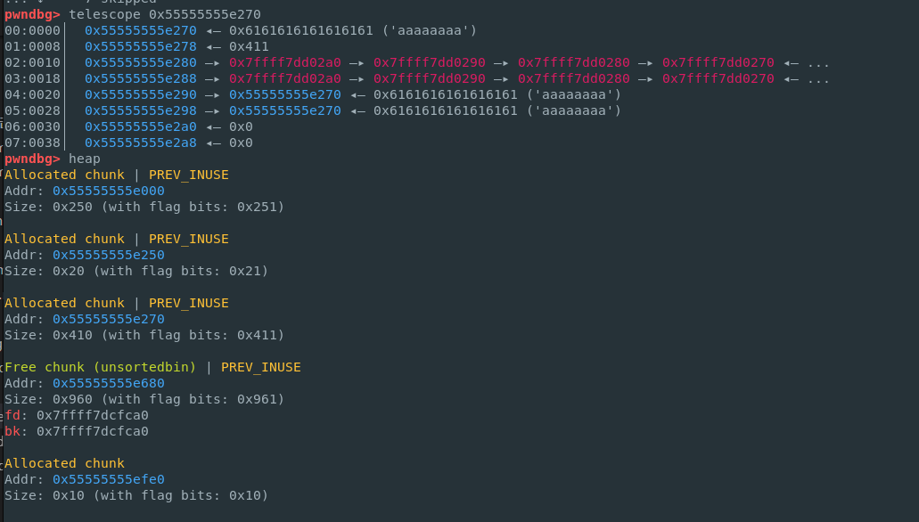Click address 0x55555555e280 in telescope row 02
Screen dimensions: 919x522
pos(141,62)
